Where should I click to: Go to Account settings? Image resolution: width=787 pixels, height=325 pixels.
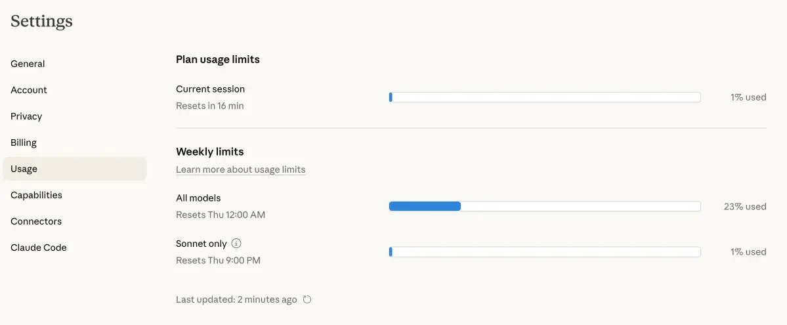29,90
